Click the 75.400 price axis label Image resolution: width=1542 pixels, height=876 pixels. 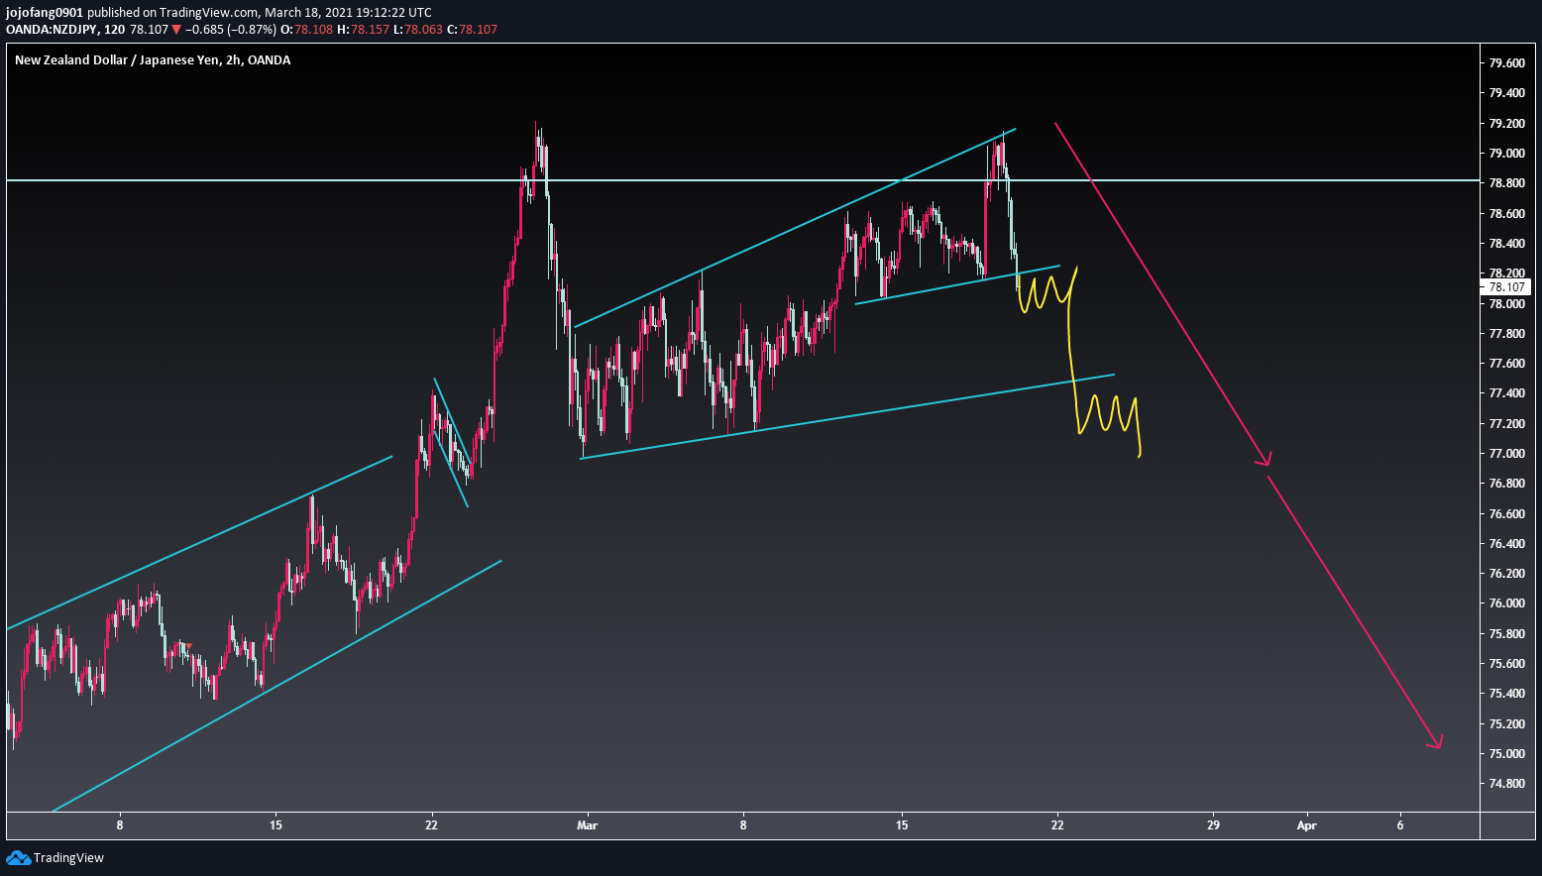[x=1507, y=694]
